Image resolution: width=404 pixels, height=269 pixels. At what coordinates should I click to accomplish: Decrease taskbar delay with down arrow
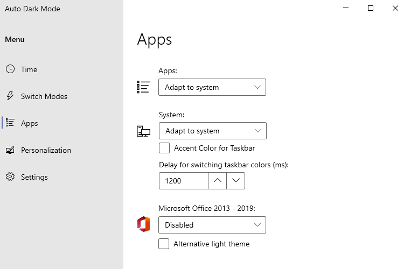(x=236, y=181)
